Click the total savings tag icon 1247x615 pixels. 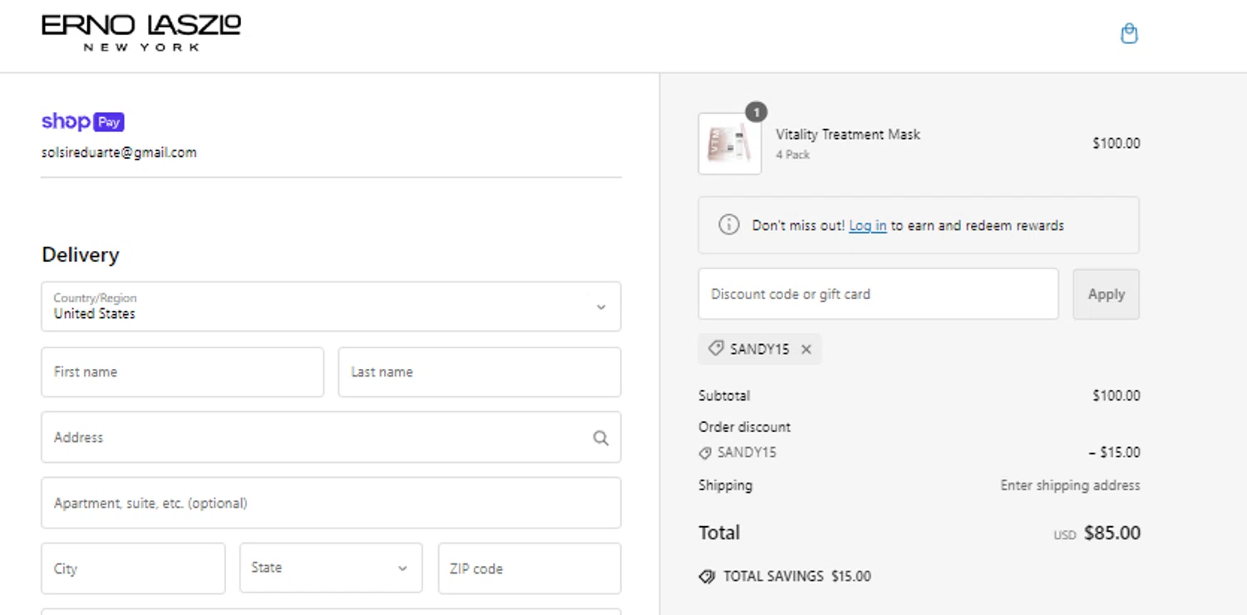point(707,577)
